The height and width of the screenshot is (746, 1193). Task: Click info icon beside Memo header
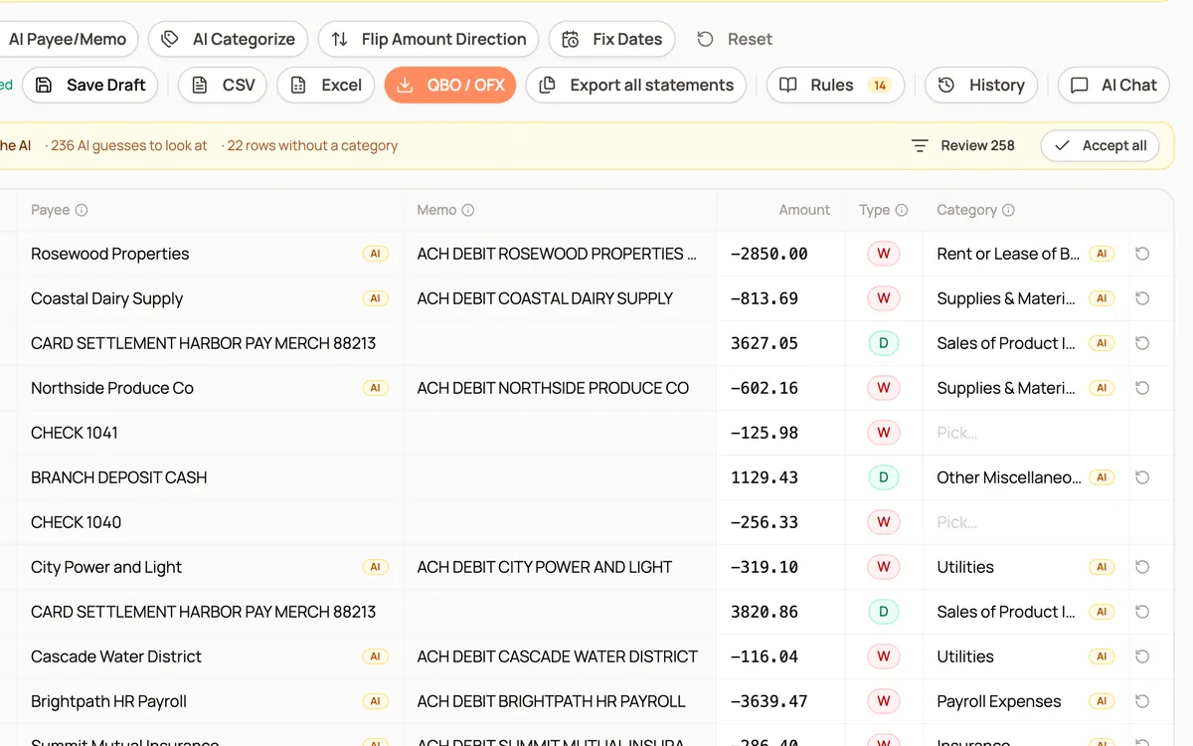[x=468, y=210]
